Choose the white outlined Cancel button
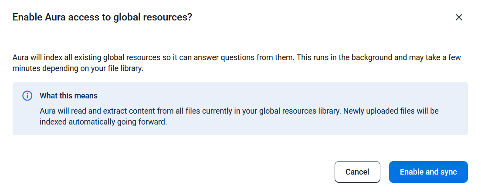The width and height of the screenshot is (481, 192). (x=357, y=172)
